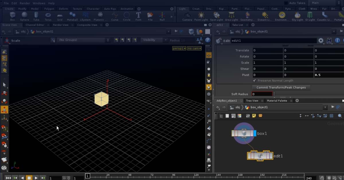
Task: Open the persp1 viewport menu
Action: 179,48
